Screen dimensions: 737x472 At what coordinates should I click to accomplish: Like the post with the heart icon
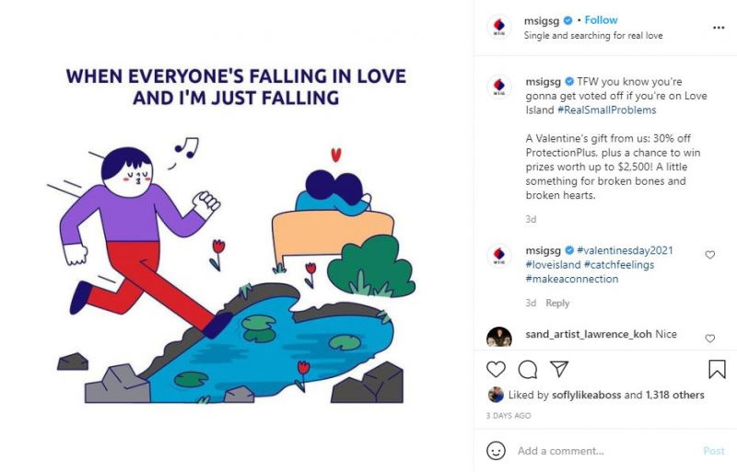point(497,369)
